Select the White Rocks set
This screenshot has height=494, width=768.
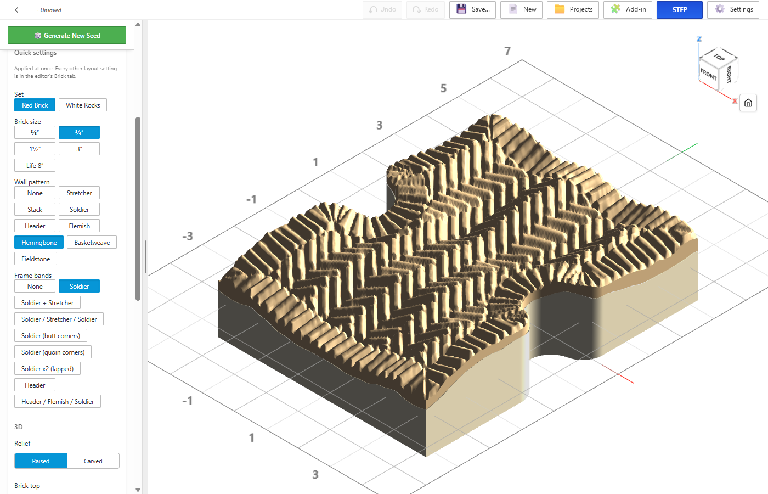pyautogui.click(x=83, y=105)
